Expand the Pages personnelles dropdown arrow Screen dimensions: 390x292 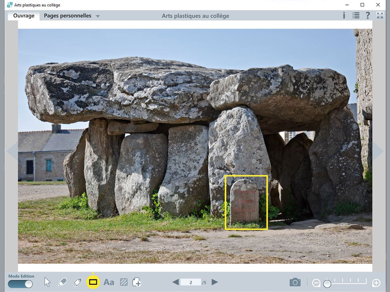point(97,16)
